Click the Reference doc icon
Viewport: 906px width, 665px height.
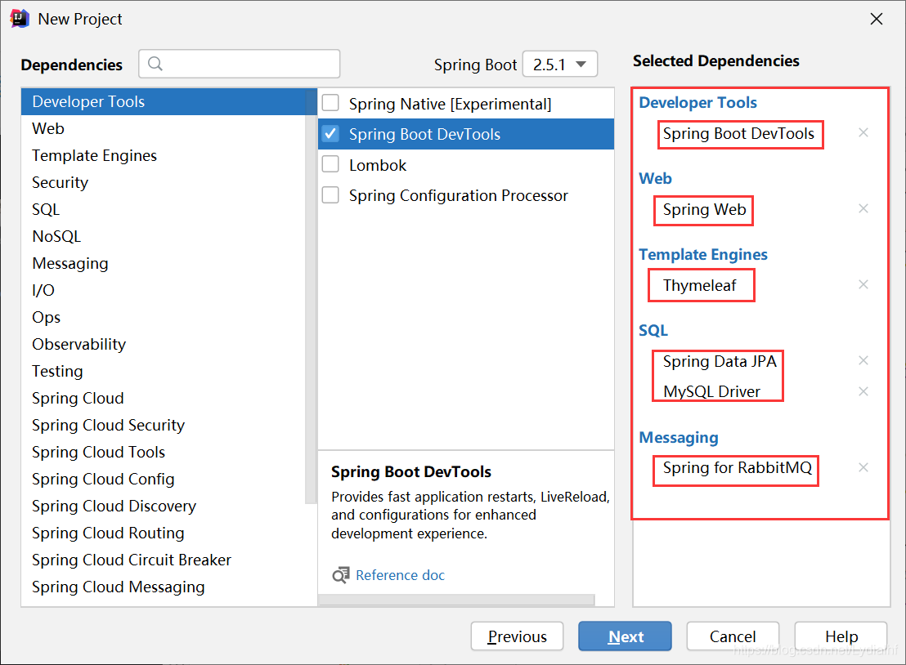[341, 575]
